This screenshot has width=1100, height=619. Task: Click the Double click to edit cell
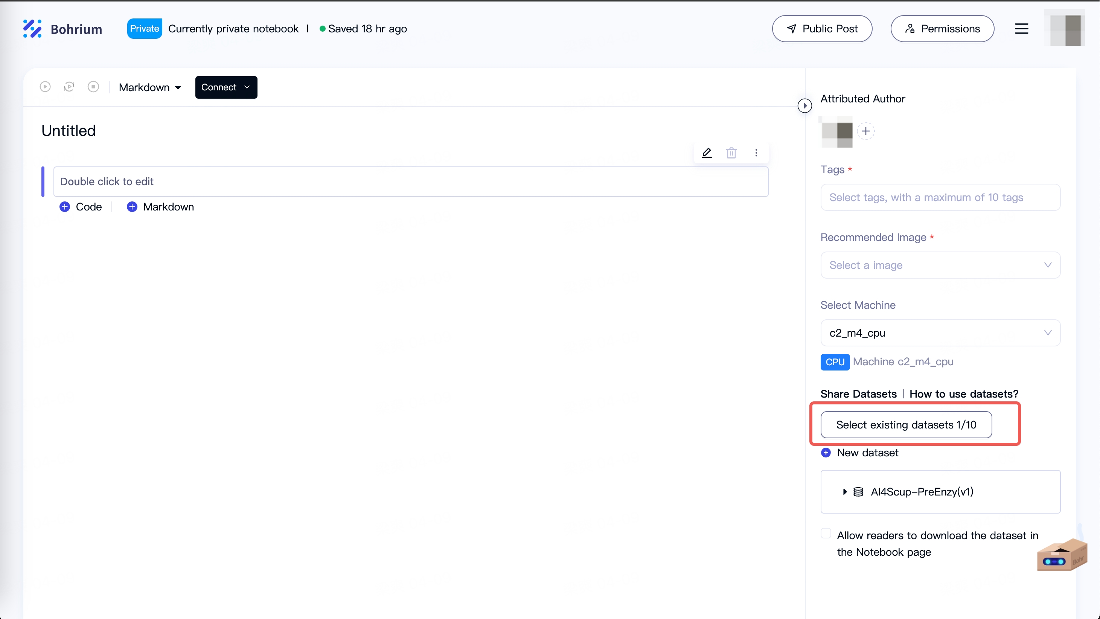click(411, 181)
